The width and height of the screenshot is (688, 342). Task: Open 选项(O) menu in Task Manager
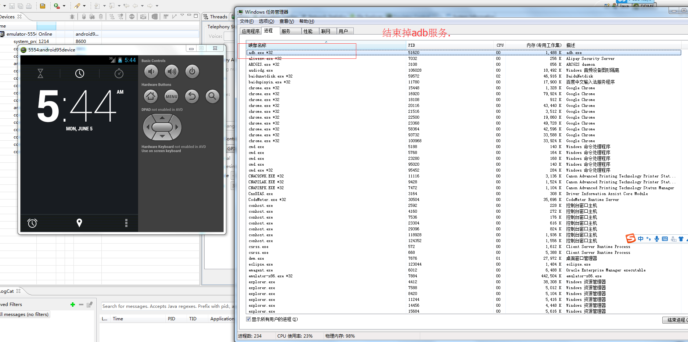tap(266, 21)
